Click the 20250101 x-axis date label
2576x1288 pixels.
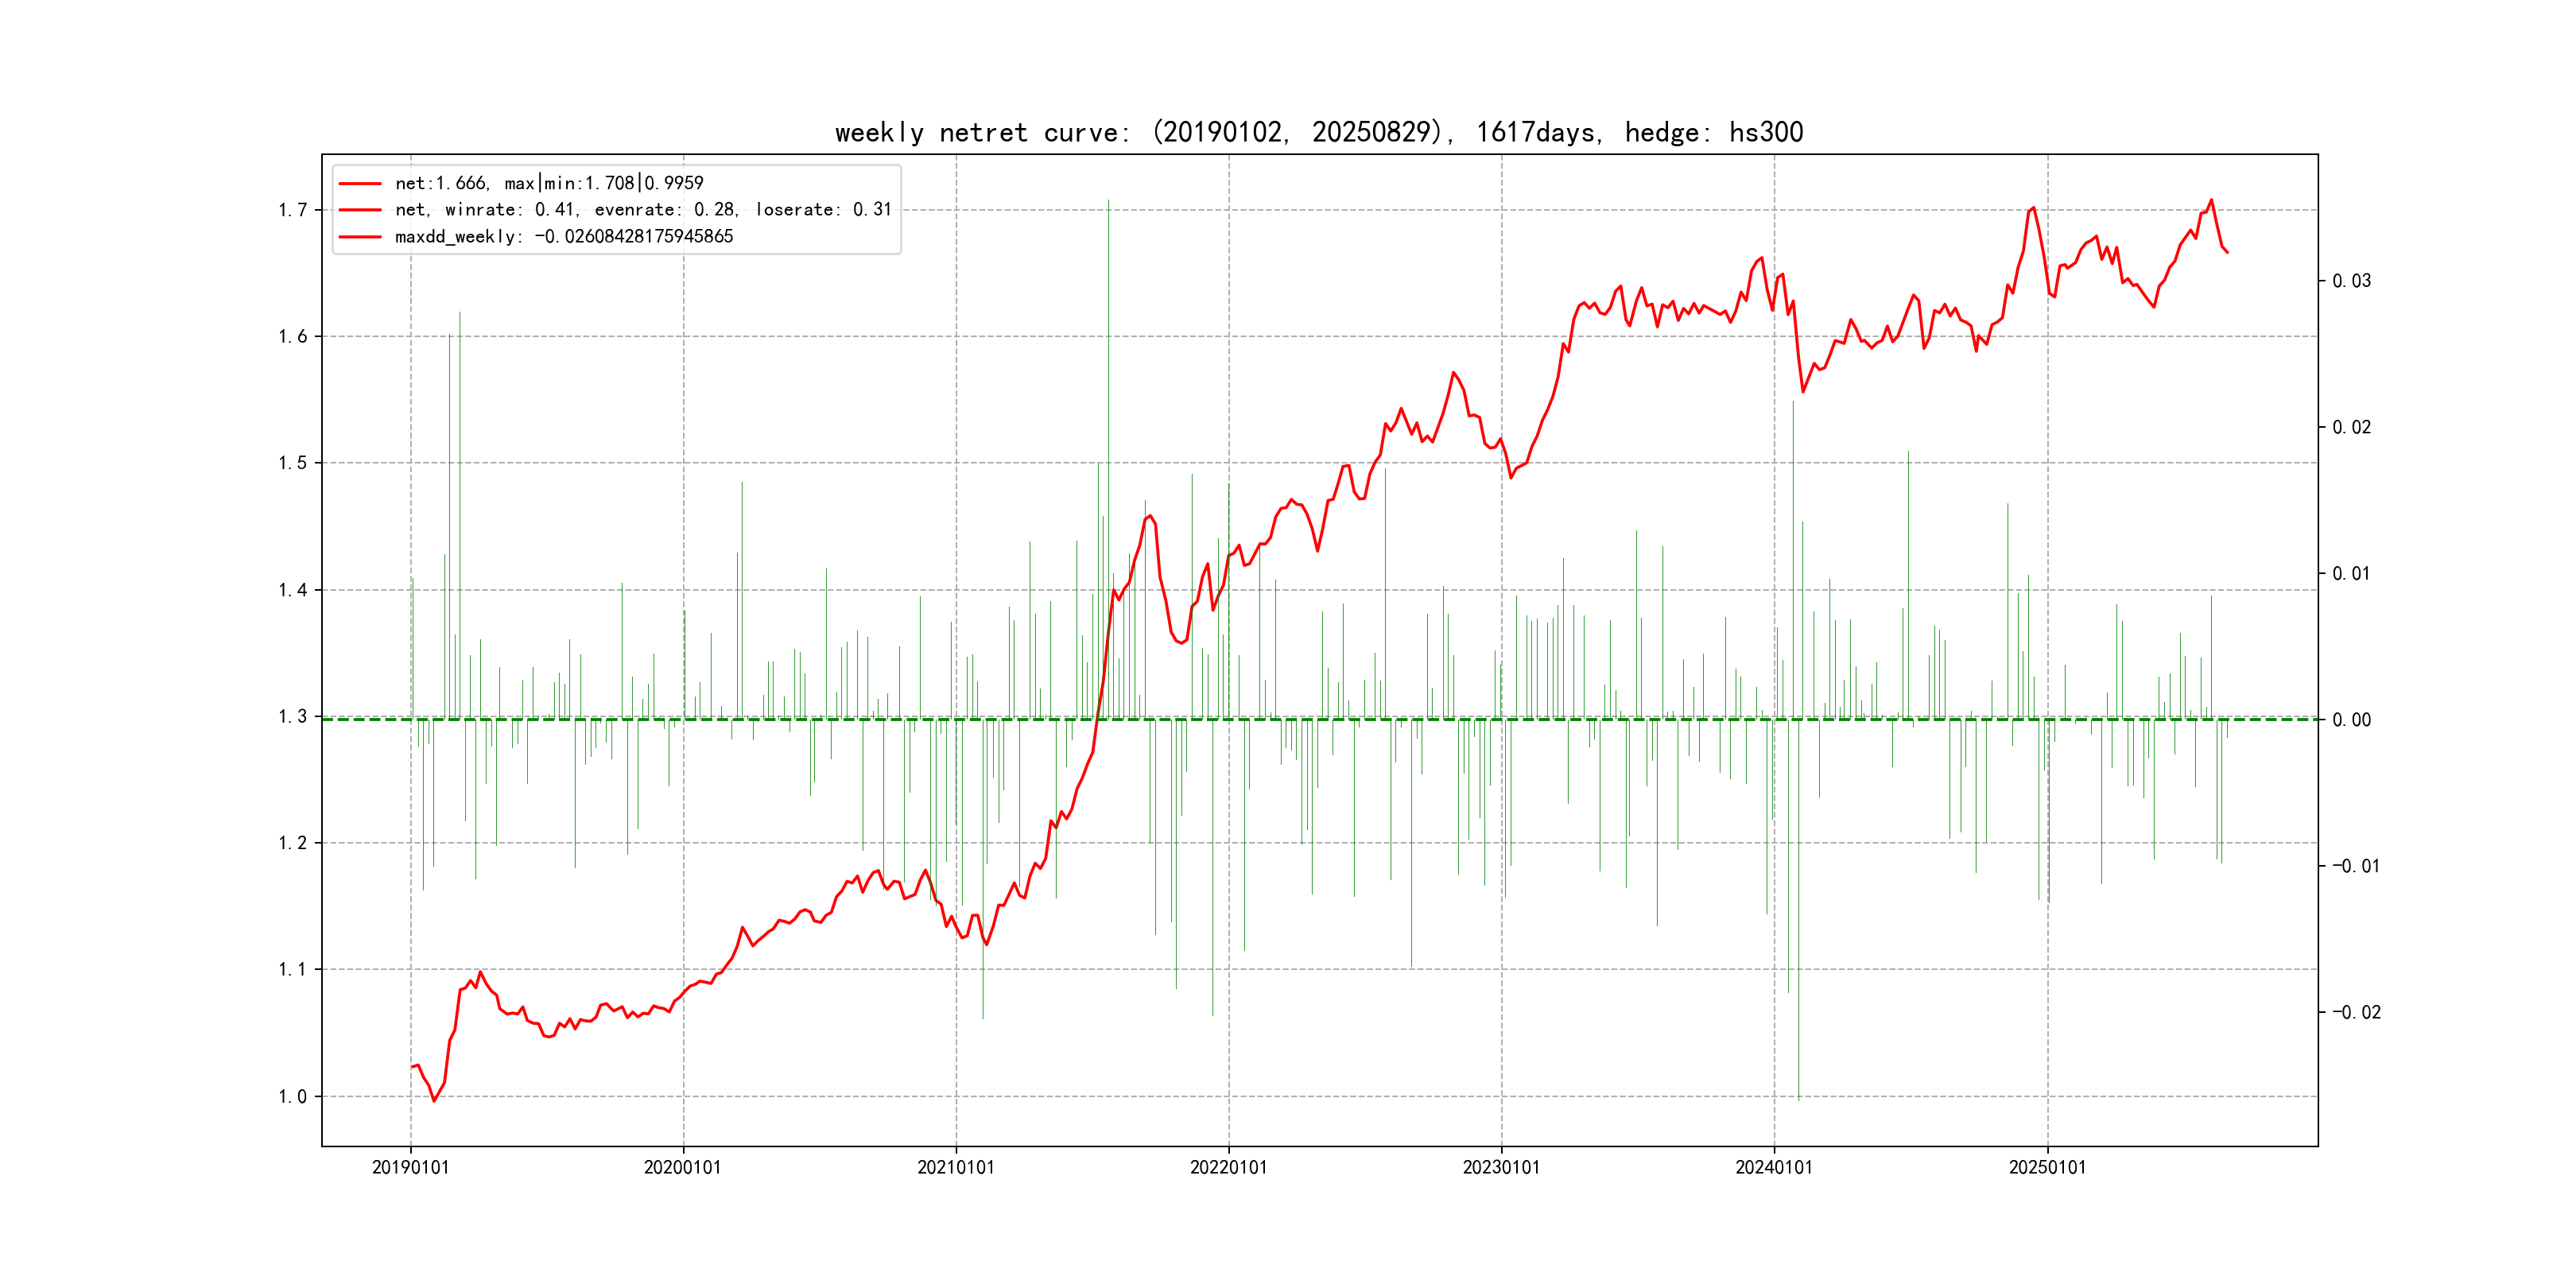coord(2047,1168)
